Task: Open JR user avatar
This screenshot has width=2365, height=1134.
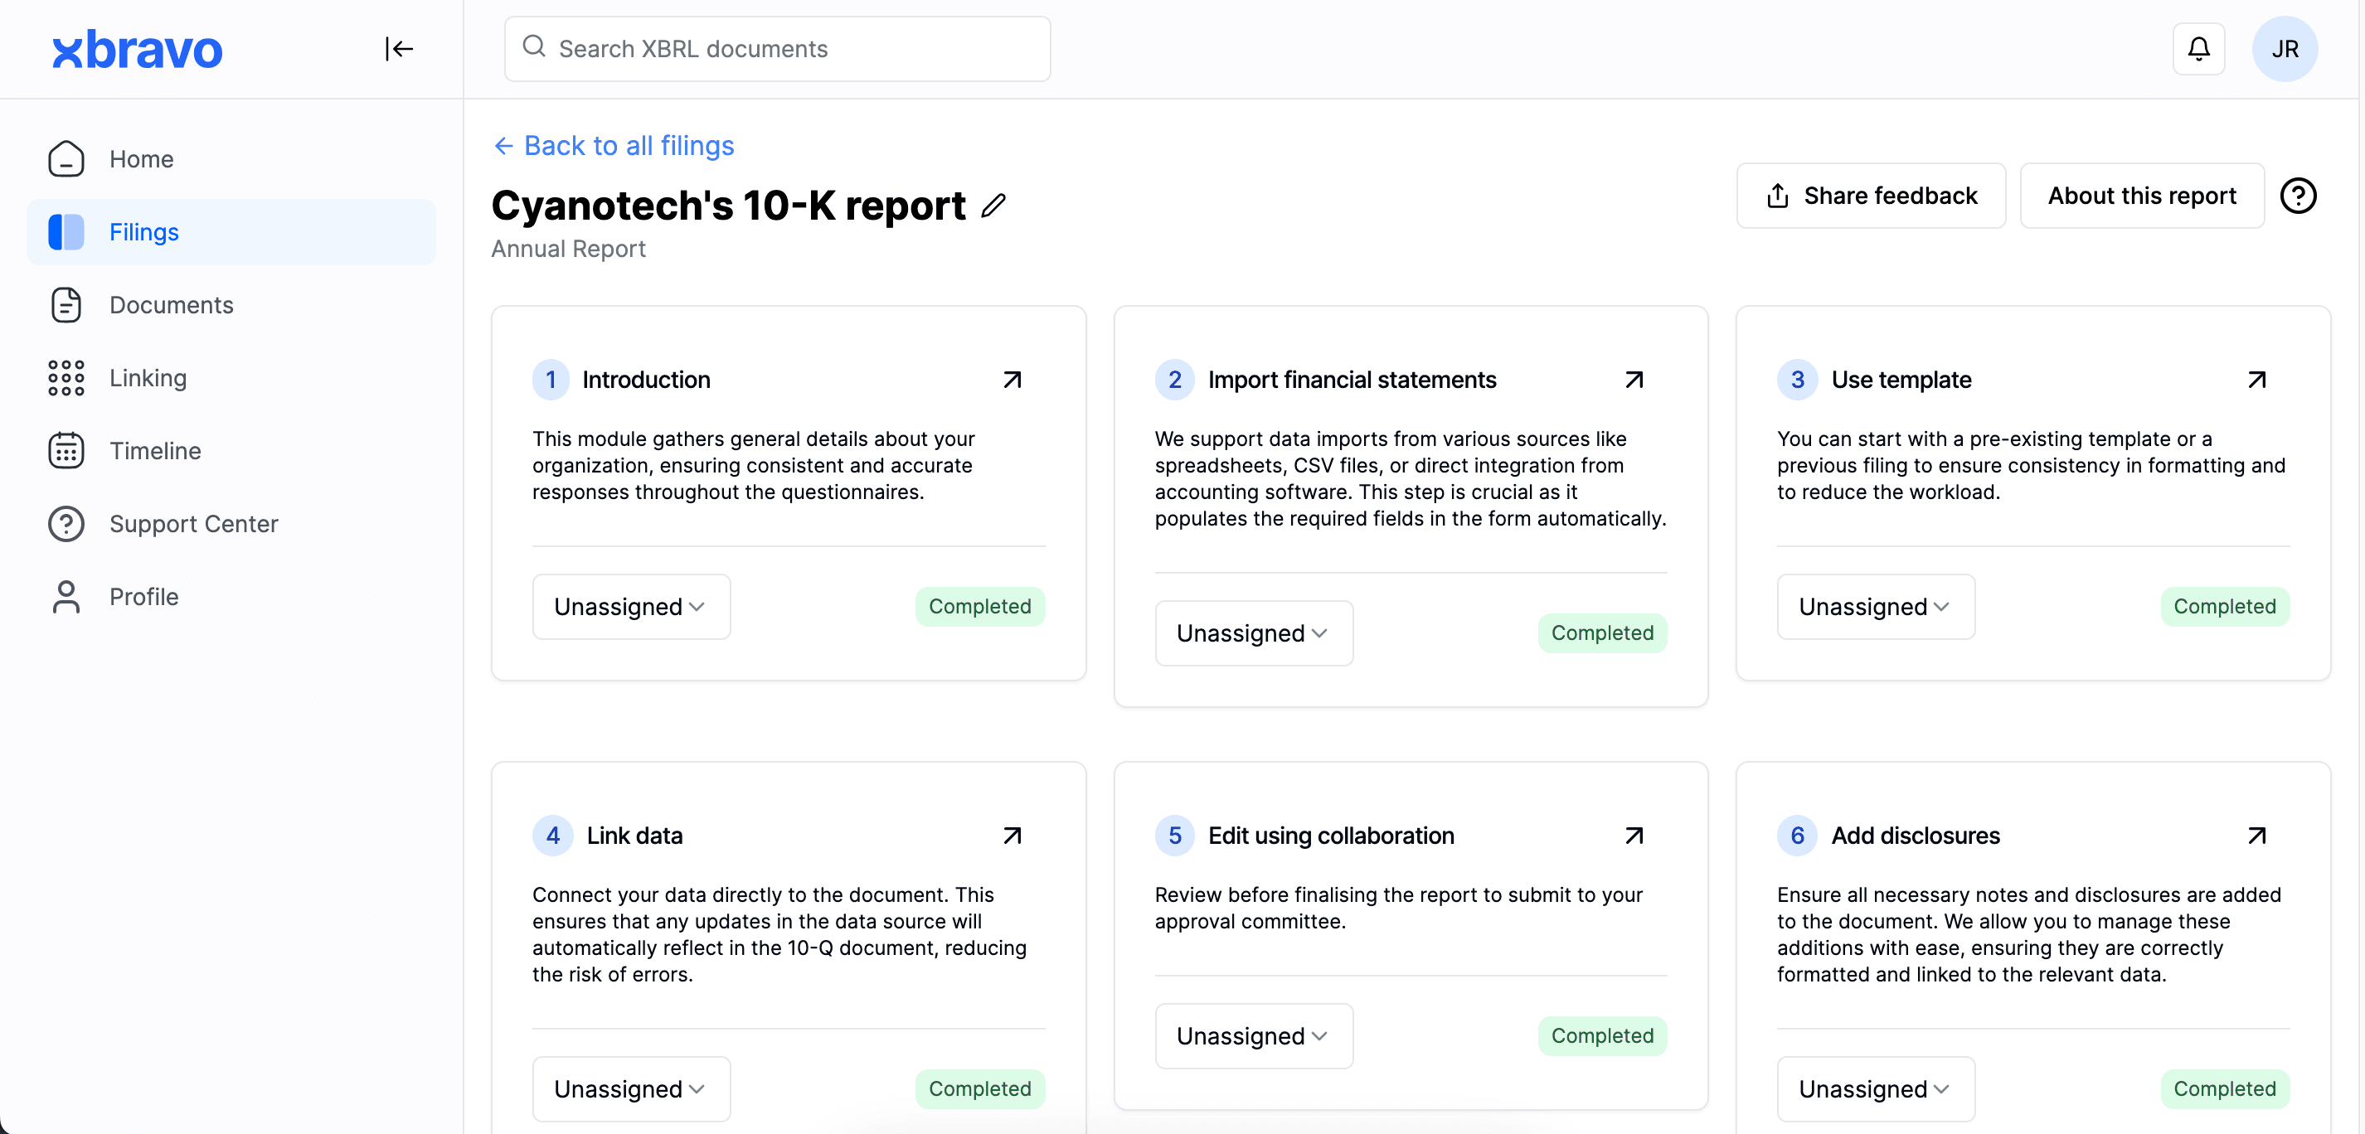Action: tap(2285, 49)
